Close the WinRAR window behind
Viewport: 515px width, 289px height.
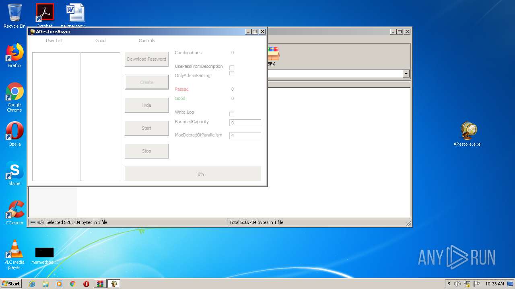point(407,32)
